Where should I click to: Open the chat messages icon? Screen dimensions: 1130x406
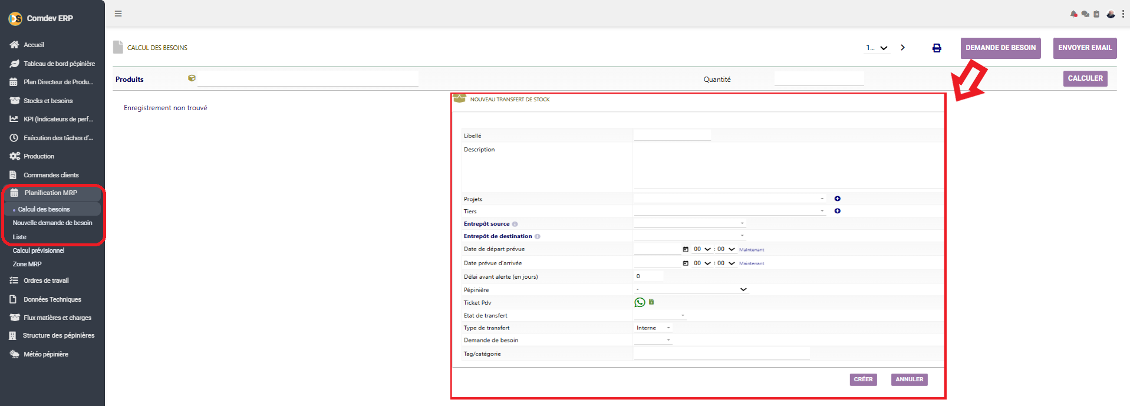coord(1085,14)
